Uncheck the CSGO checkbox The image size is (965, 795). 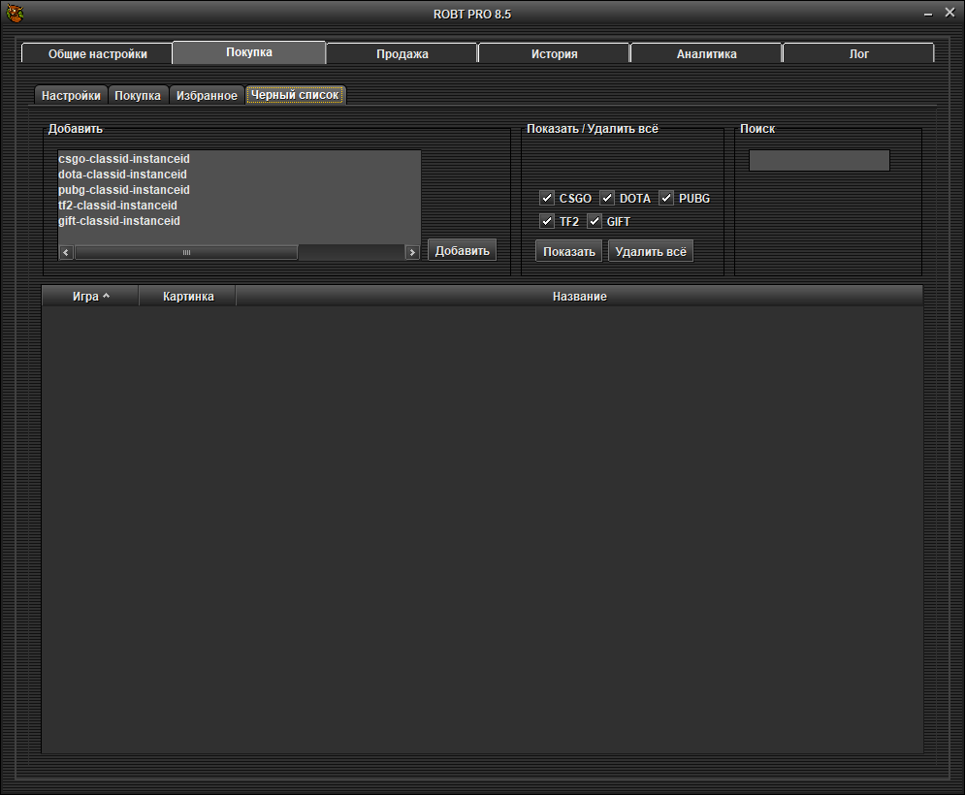click(x=547, y=198)
